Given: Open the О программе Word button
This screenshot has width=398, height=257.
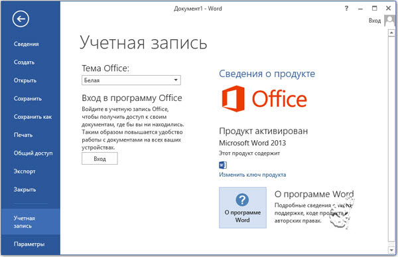Looking at the screenshot, I should click(243, 208).
